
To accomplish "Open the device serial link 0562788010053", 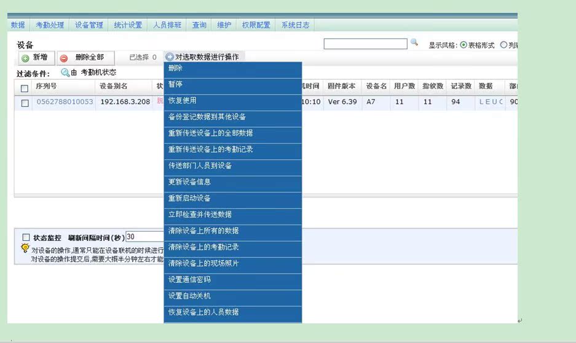I will pos(65,101).
